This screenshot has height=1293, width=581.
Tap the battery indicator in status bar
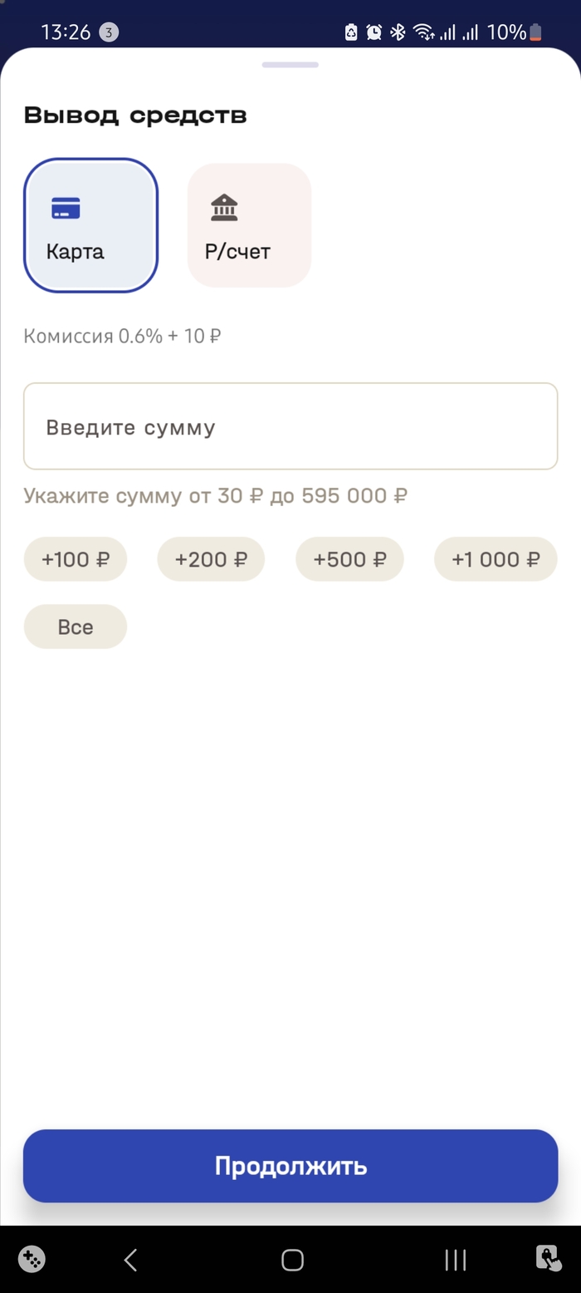pos(536,32)
